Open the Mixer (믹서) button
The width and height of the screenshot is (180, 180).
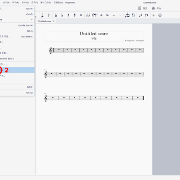[x=156, y=8]
